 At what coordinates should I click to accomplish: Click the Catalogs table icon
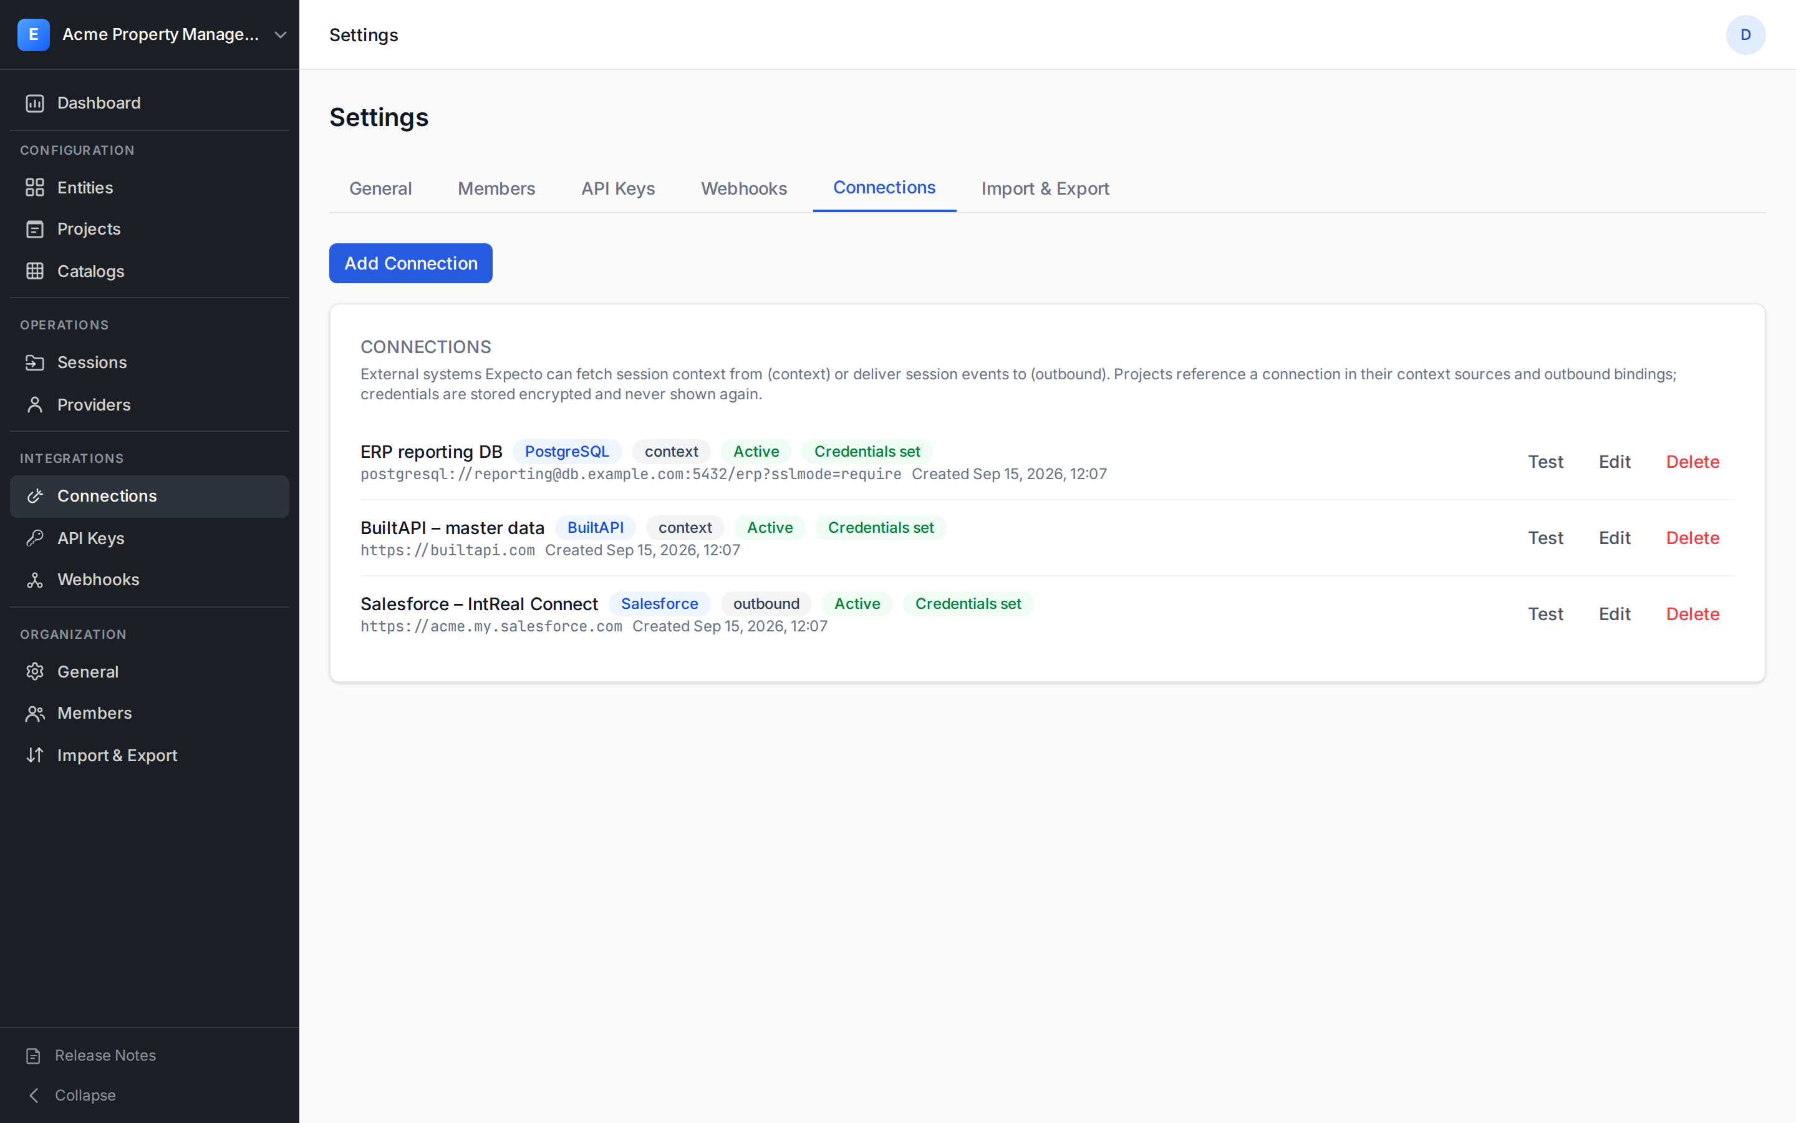35,271
